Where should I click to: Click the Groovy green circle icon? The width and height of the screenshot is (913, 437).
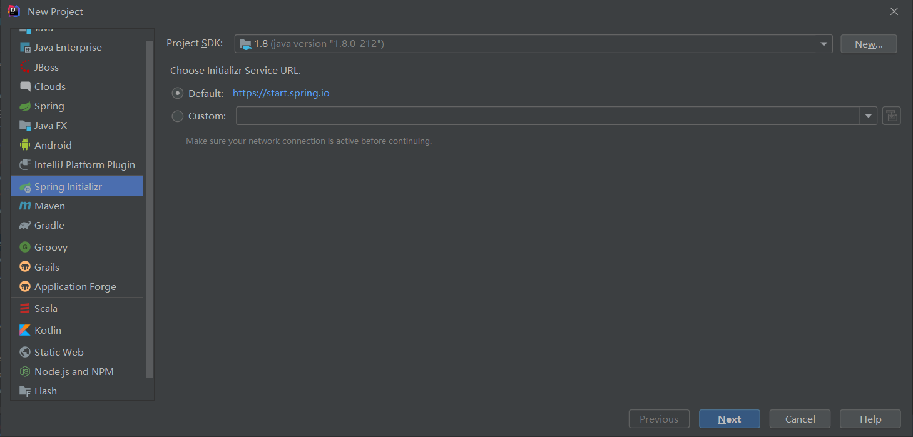click(25, 247)
